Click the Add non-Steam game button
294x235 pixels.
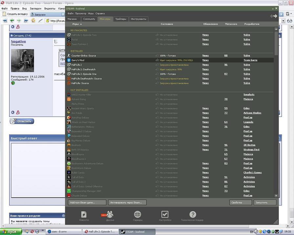click(87, 203)
